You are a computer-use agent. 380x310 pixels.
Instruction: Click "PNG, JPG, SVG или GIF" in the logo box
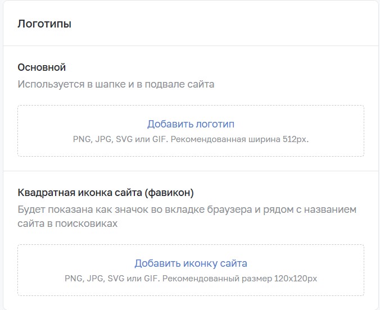click(x=120, y=139)
